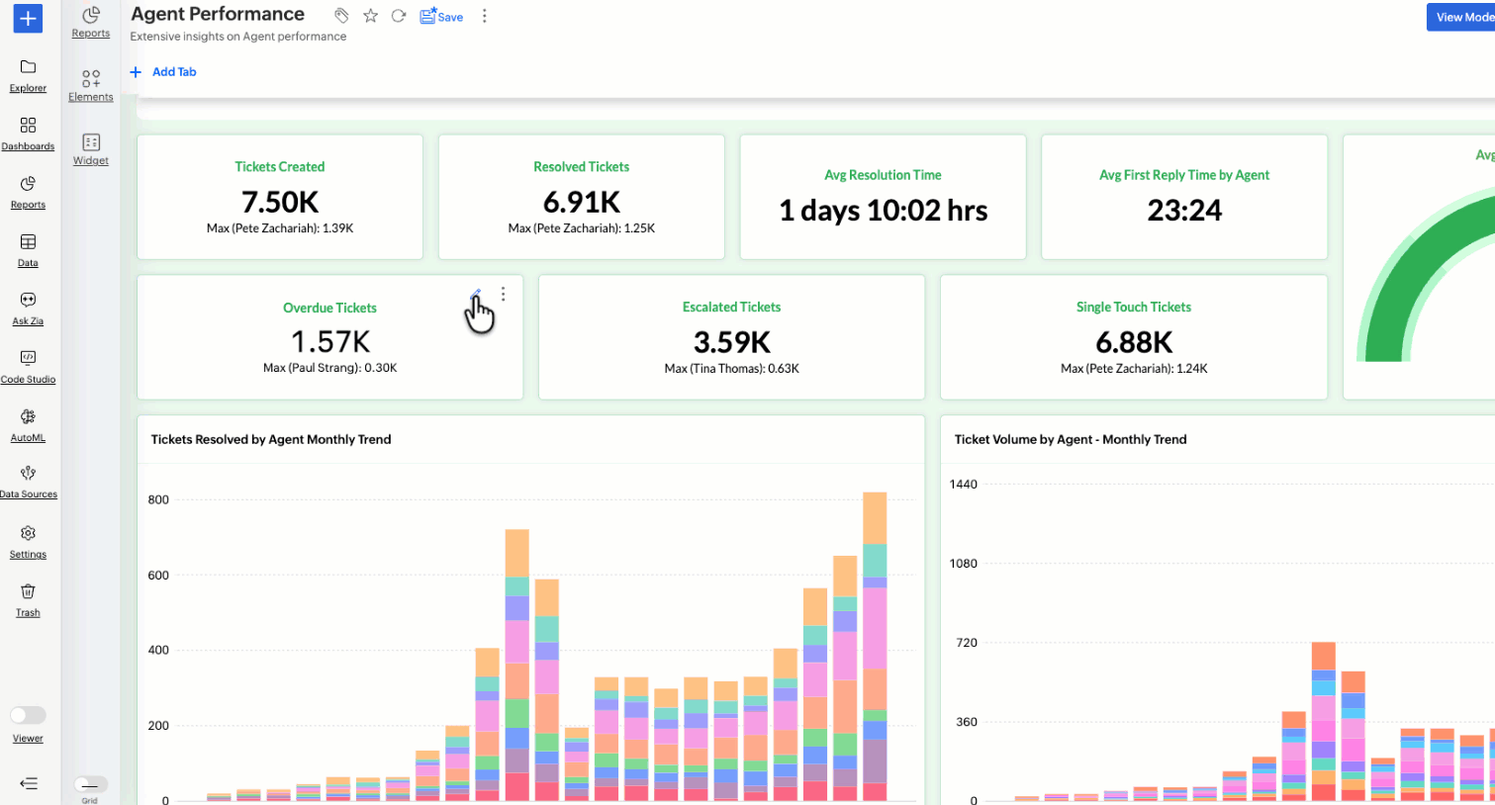Switch to View Mode
This screenshot has width=1495, height=805.
(x=1460, y=17)
